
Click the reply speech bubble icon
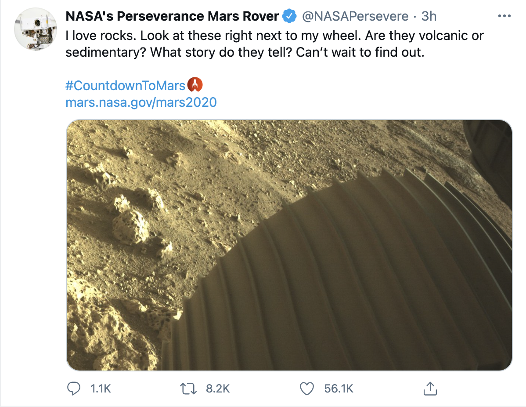(x=74, y=388)
